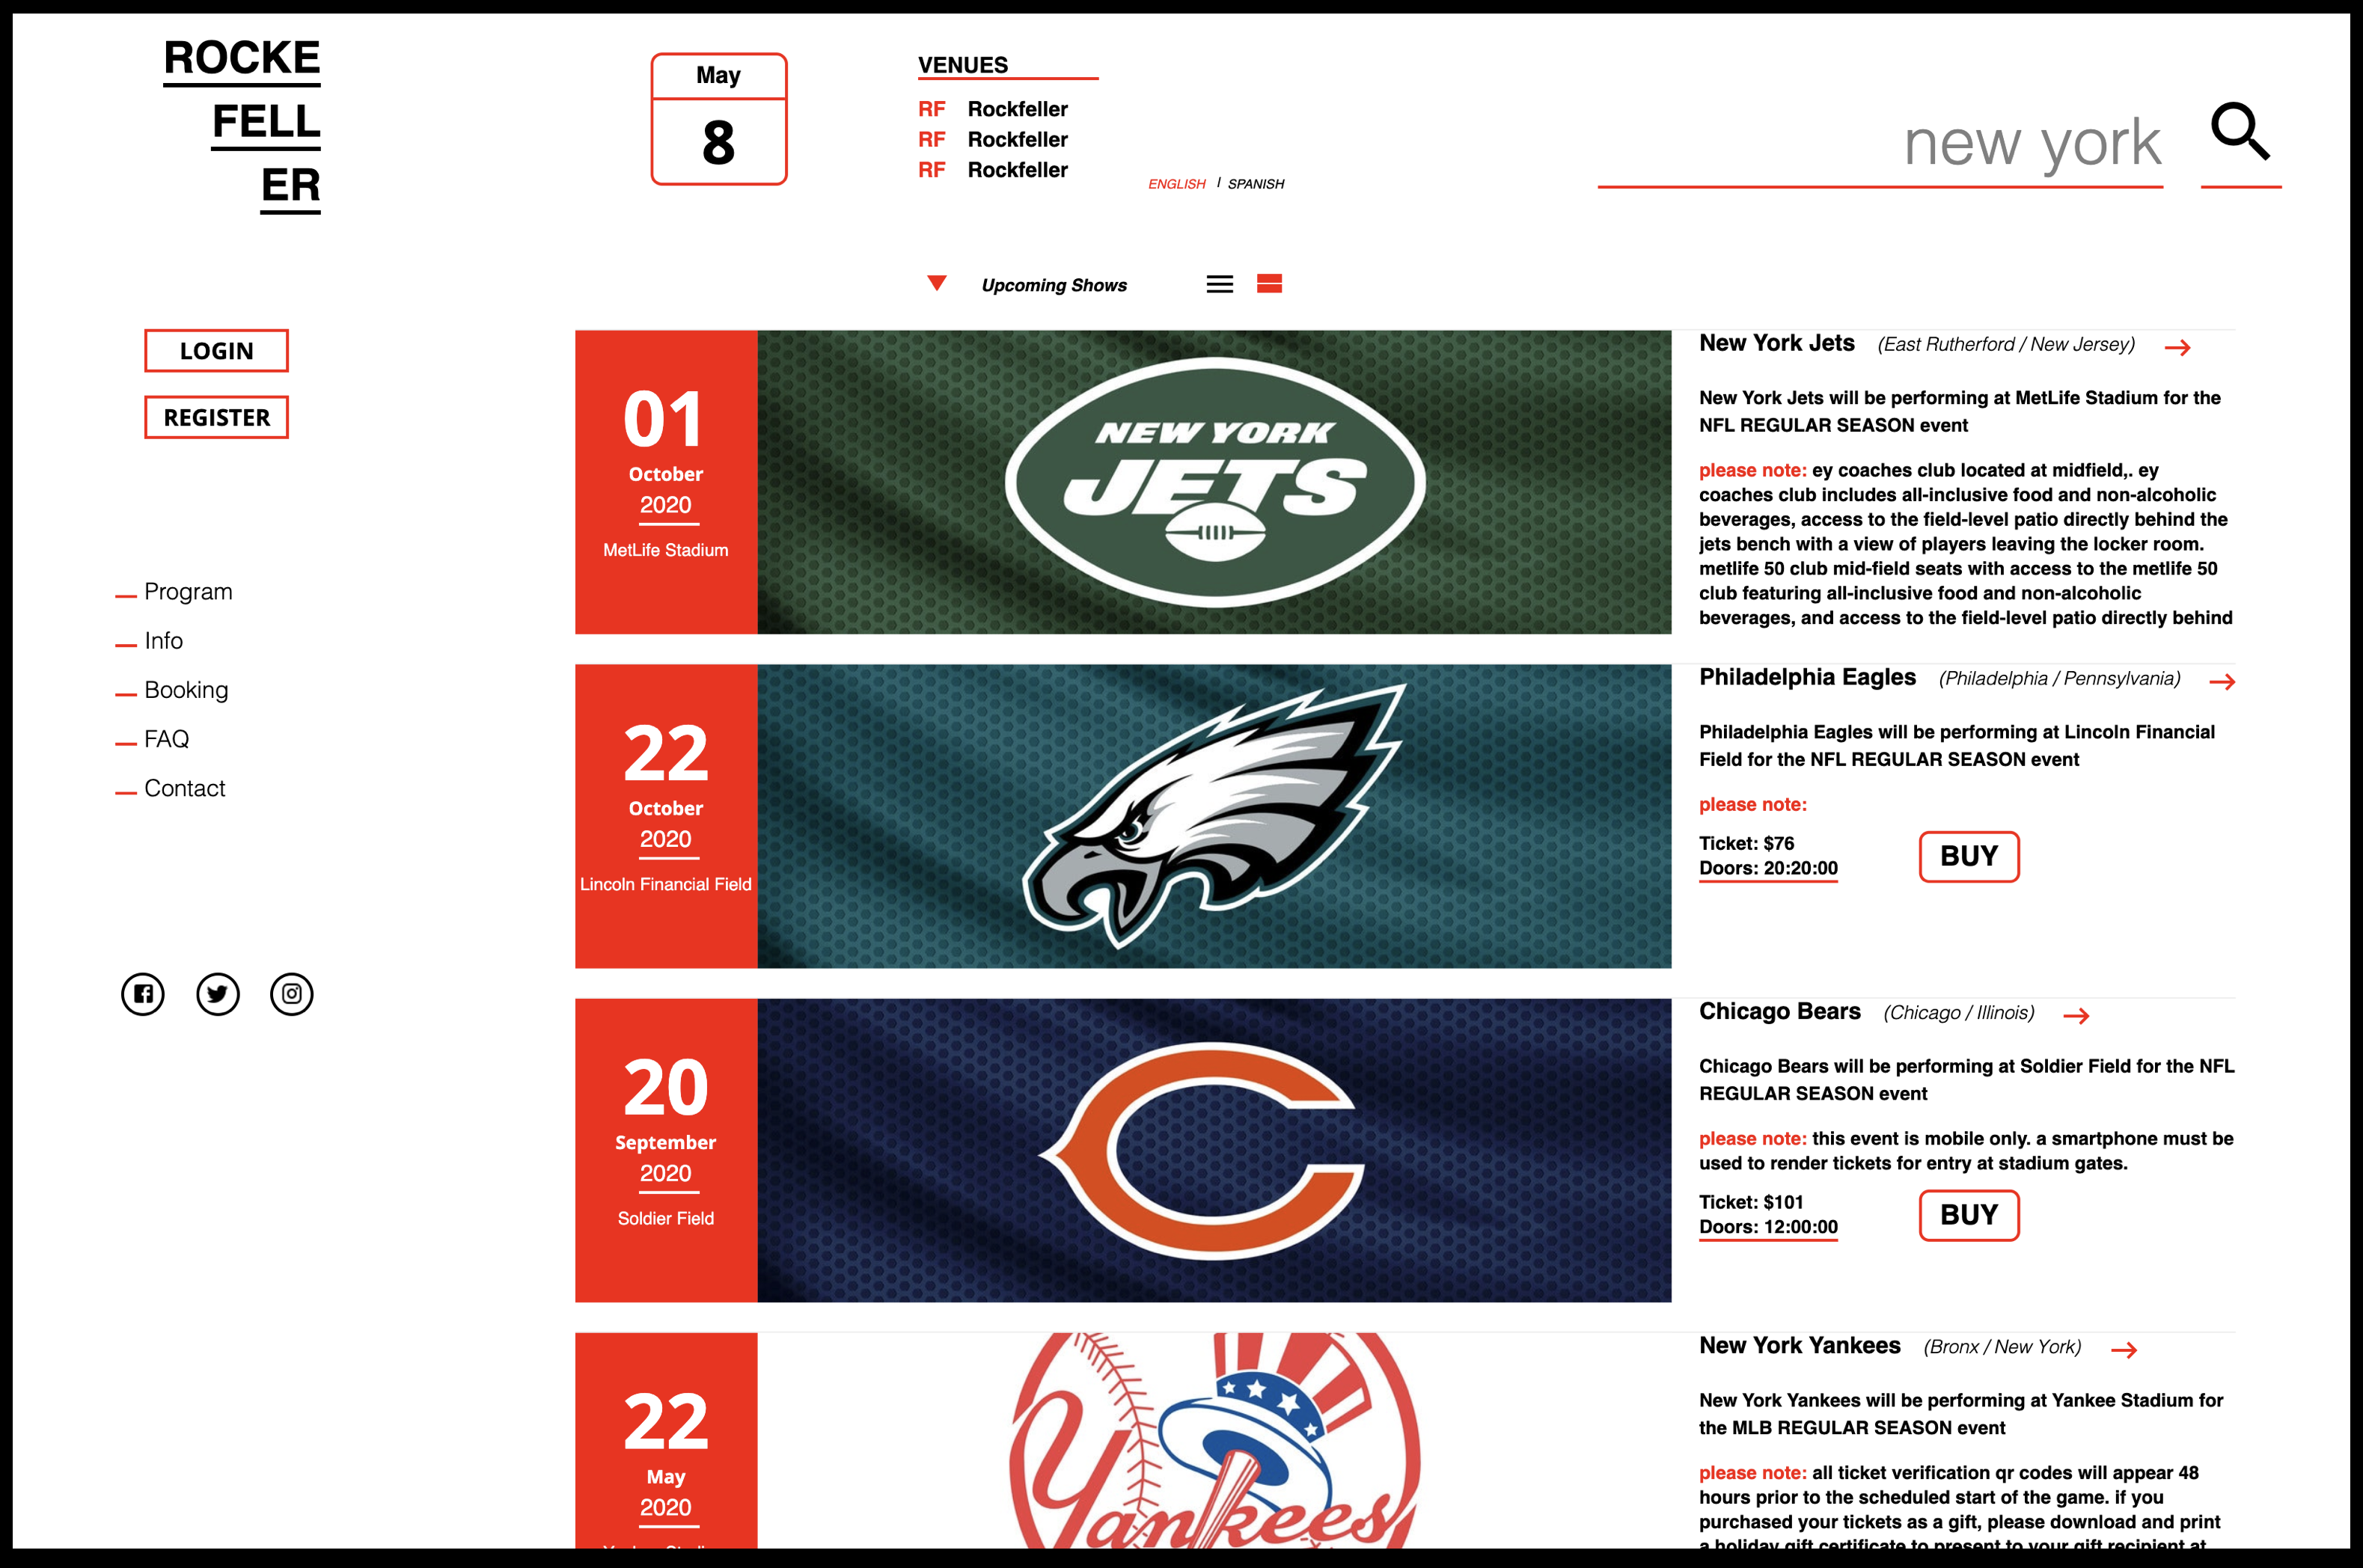The height and width of the screenshot is (1568, 2363).
Task: Switch to red card view layout
Action: pyautogui.click(x=1269, y=284)
